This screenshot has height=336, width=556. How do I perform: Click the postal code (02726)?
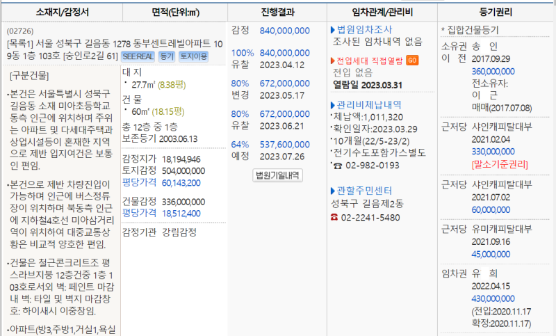tap(20, 31)
